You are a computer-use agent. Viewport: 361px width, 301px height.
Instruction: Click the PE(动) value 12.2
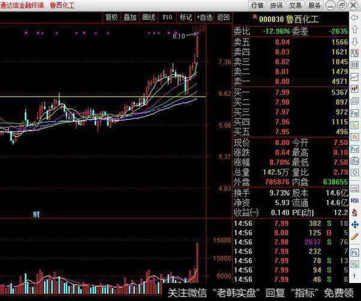click(340, 213)
